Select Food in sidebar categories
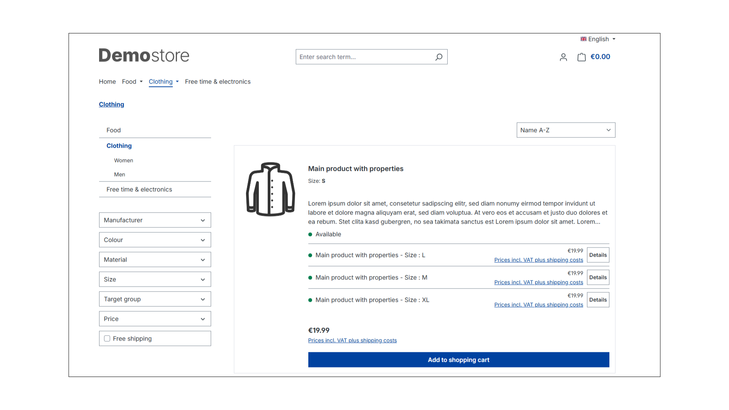The width and height of the screenshot is (729, 410). [x=114, y=130]
